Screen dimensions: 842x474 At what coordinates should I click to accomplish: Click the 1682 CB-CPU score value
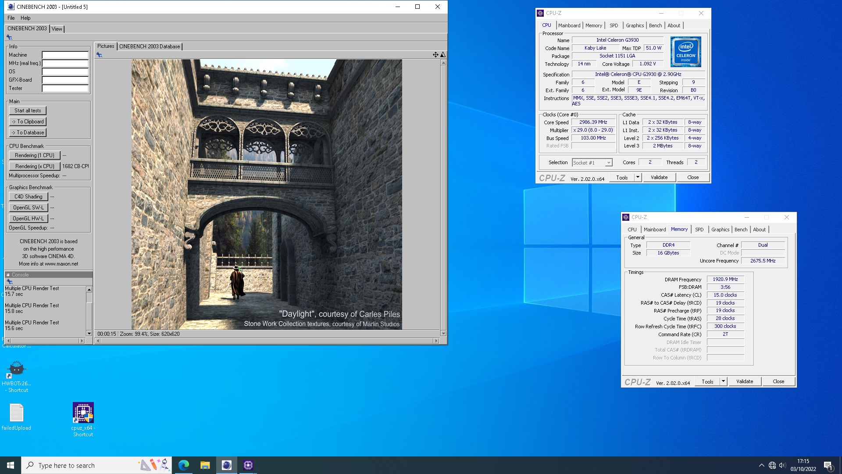point(75,166)
